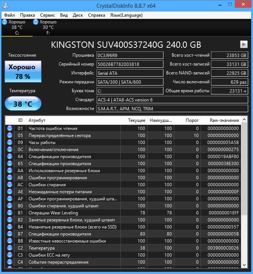Image resolution: width=253 pixels, height=274 pixels.
Task: Open the Язык(Language) menu
Action: pos(126,15)
